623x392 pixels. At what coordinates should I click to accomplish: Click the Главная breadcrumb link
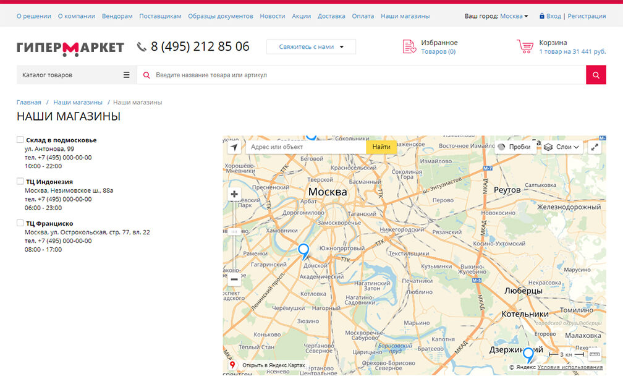click(x=29, y=102)
